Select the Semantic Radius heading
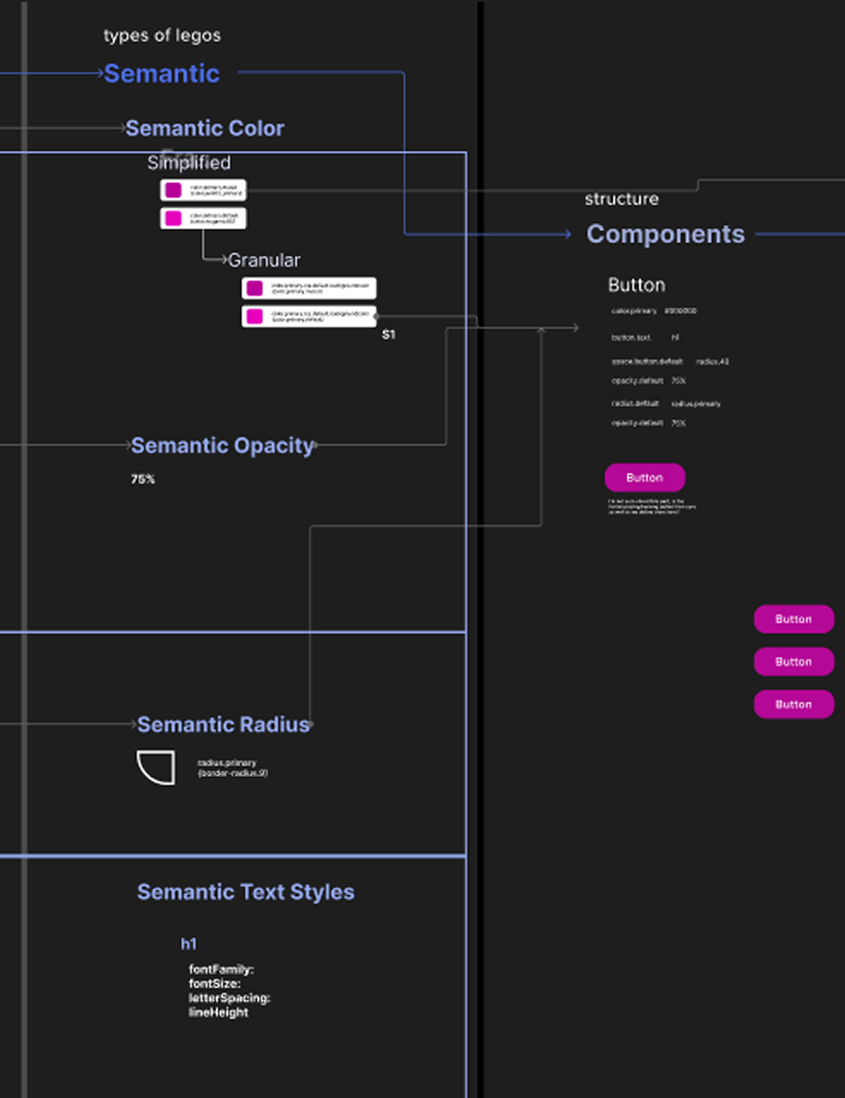845x1098 pixels. pos(223,725)
